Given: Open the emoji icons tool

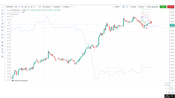Looking at the screenshot, I should pyautogui.click(x=2, y=30).
